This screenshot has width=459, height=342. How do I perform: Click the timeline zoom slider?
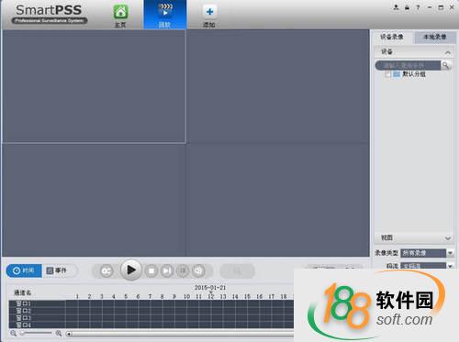36,333
